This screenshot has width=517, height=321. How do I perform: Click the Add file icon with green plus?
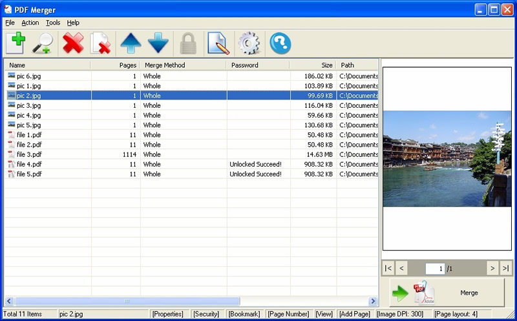tap(15, 43)
